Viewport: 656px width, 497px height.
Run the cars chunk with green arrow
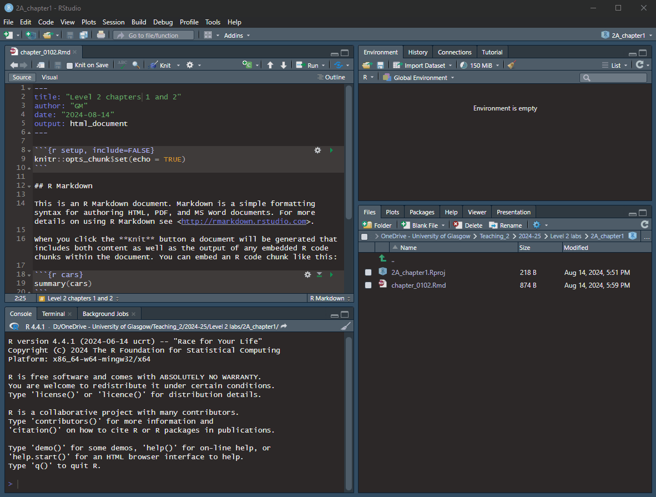[x=331, y=275]
